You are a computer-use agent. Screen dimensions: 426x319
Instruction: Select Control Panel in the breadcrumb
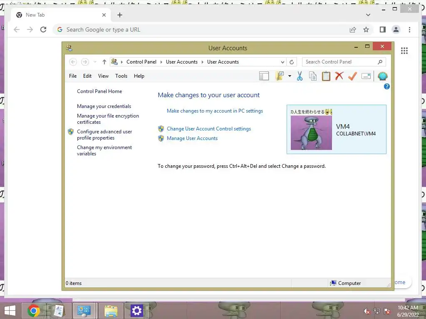tap(141, 62)
